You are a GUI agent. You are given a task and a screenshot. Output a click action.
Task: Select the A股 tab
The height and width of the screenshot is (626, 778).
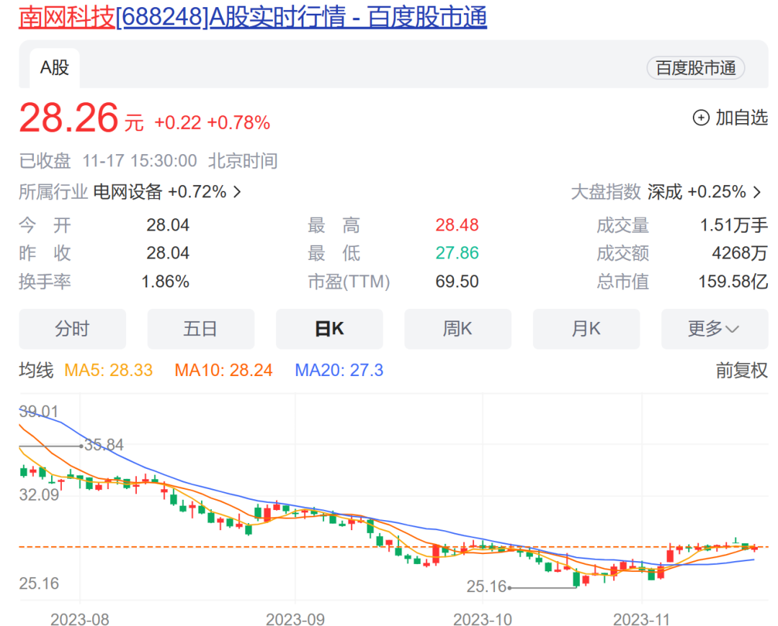point(55,68)
